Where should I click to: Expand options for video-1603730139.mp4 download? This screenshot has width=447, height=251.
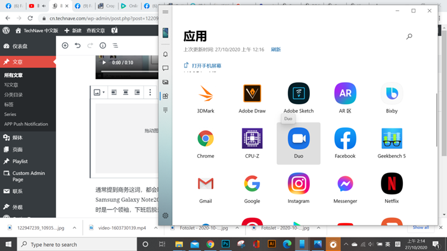click(x=156, y=228)
